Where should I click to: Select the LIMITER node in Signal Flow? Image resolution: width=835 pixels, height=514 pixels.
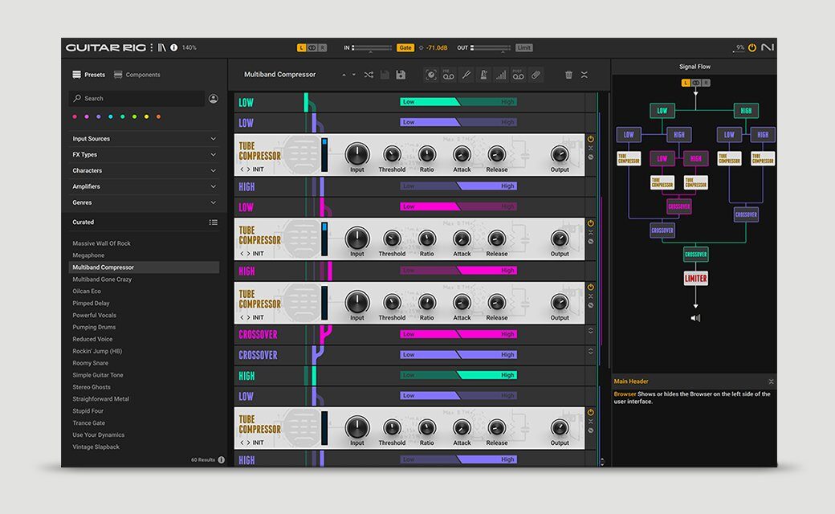(x=695, y=279)
